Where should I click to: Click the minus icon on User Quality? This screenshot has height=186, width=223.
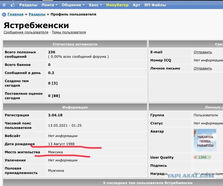point(196,157)
